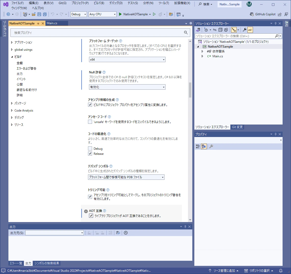The width and height of the screenshot is (291, 274).
Task: Check the Debug optimization checkbox
Action: (90, 148)
